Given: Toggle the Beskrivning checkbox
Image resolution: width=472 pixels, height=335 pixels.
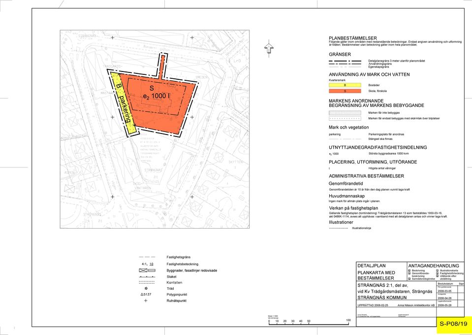Looking at the screenshot, I should pos(409,270).
